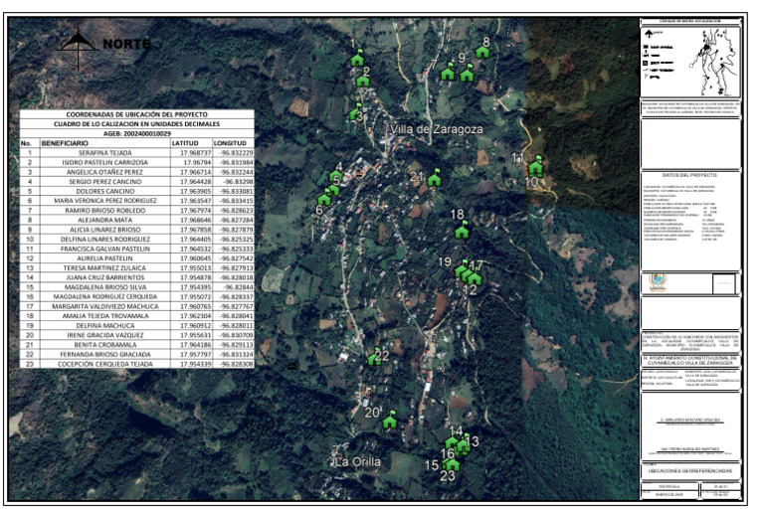This screenshot has height=509, width=764.
Task: Select the DELFINA LINARES RODRIGUEZ cell
Action: pyautogui.click(x=105, y=240)
